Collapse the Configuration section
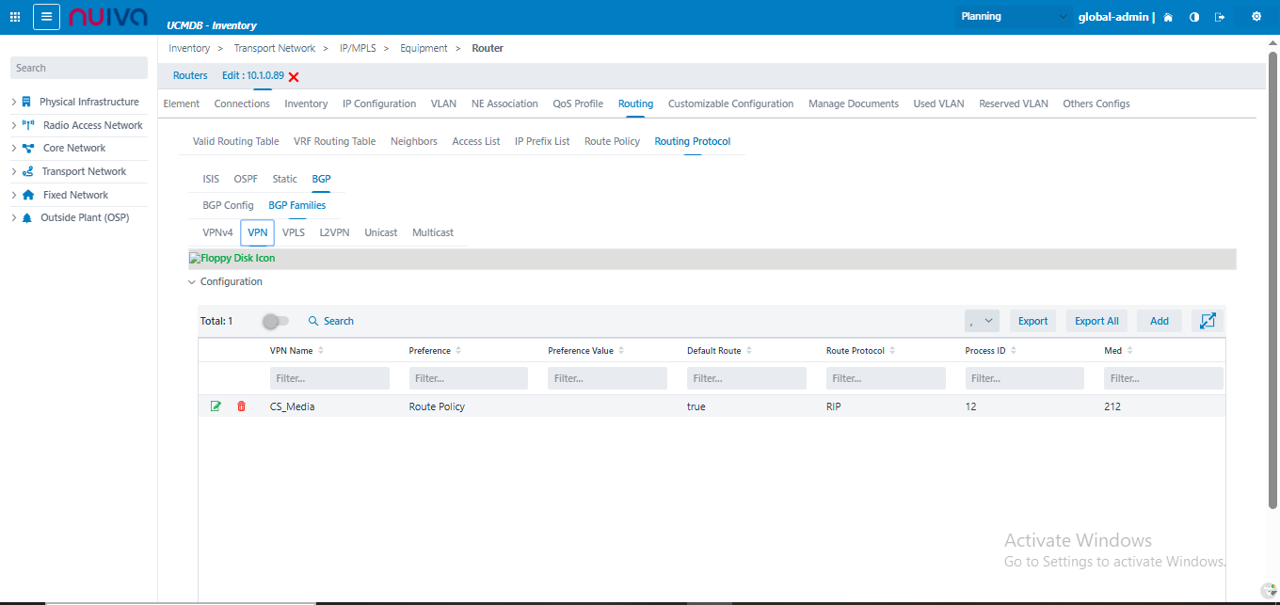 pyautogui.click(x=192, y=281)
